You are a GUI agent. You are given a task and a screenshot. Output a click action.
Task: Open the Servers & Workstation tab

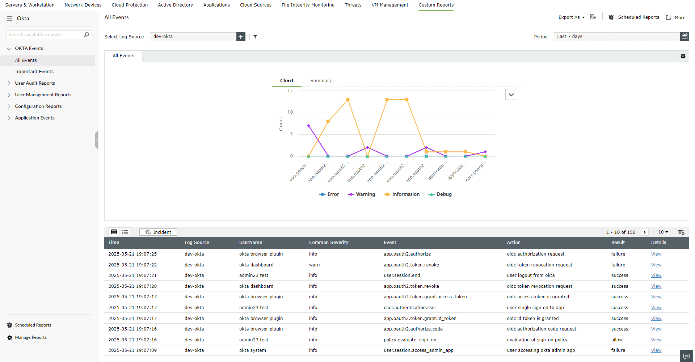(x=30, y=5)
